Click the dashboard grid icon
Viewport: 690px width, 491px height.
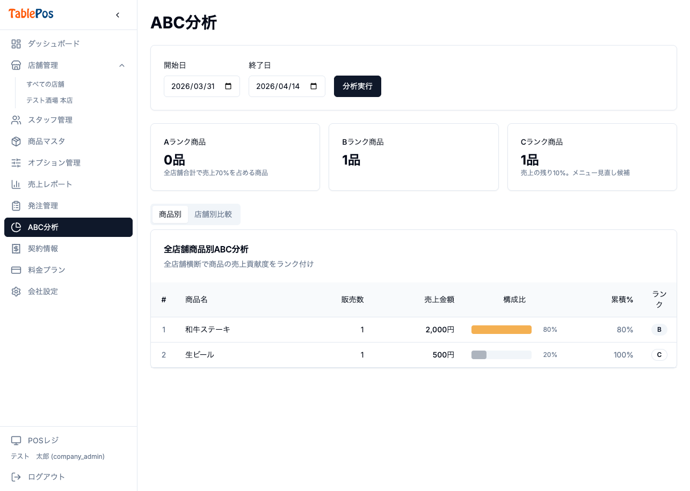coord(16,44)
